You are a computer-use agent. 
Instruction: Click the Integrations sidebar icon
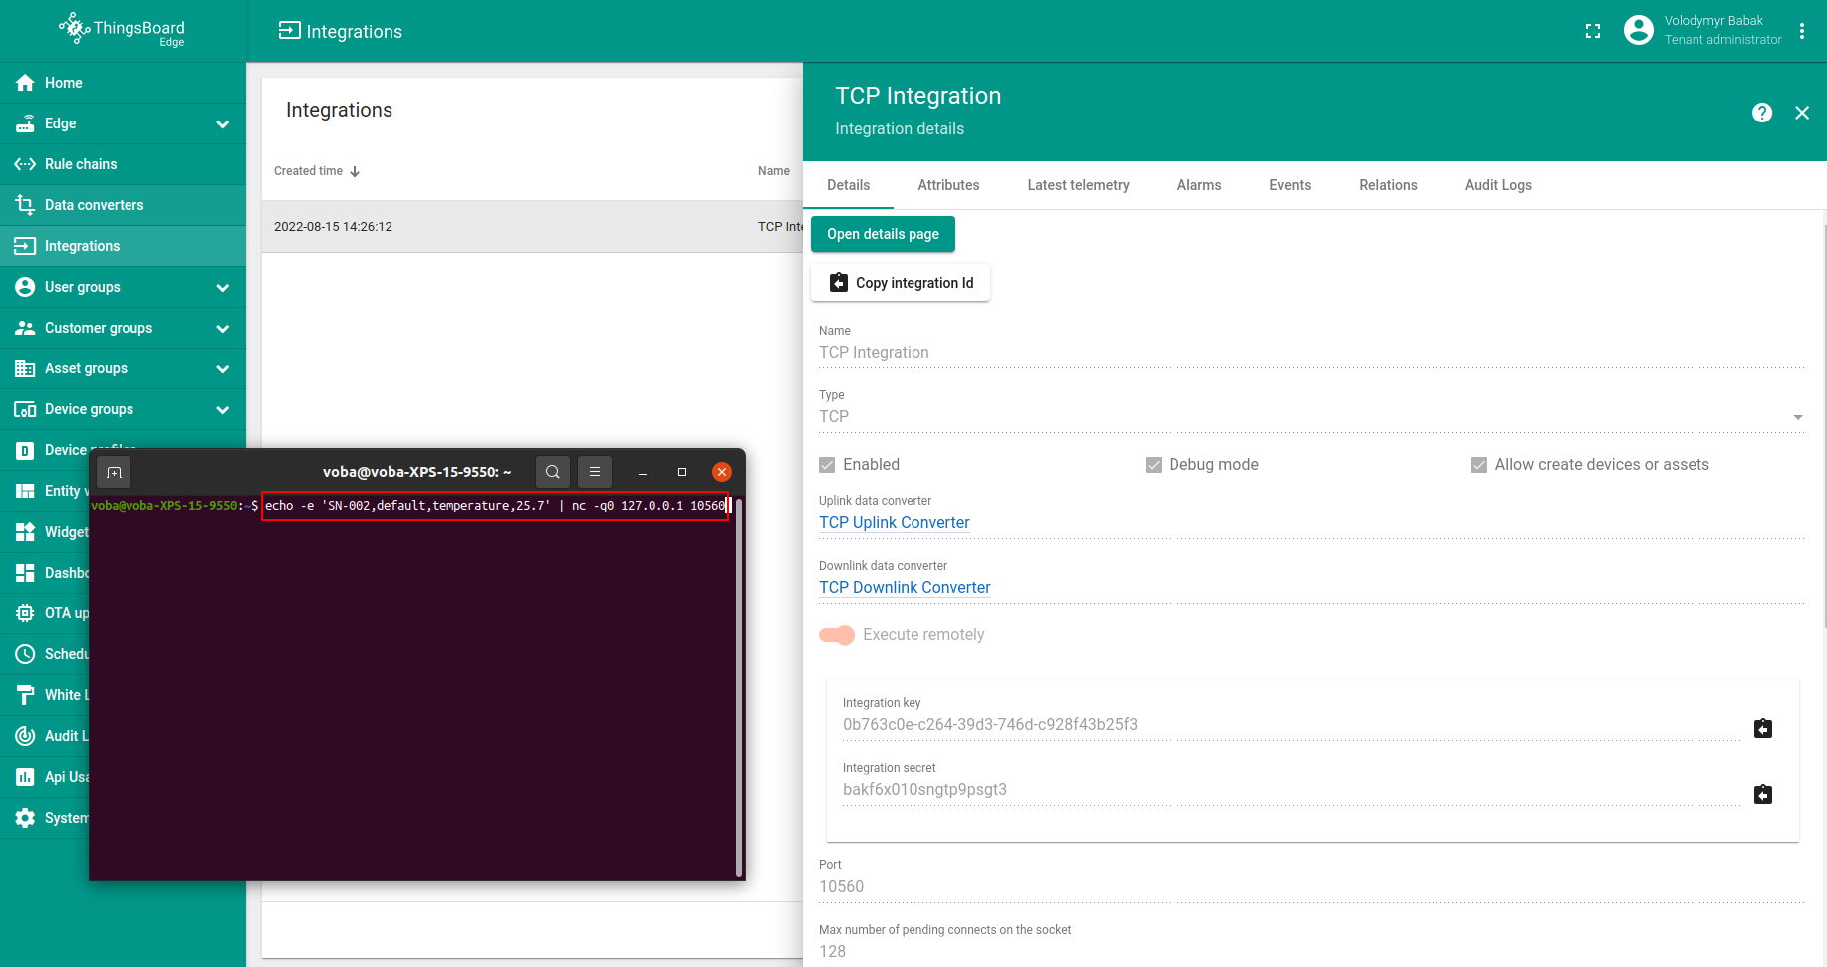click(25, 246)
